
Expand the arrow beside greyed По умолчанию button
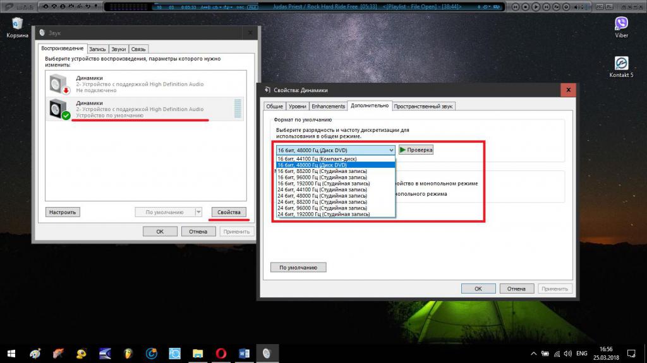(x=198, y=212)
